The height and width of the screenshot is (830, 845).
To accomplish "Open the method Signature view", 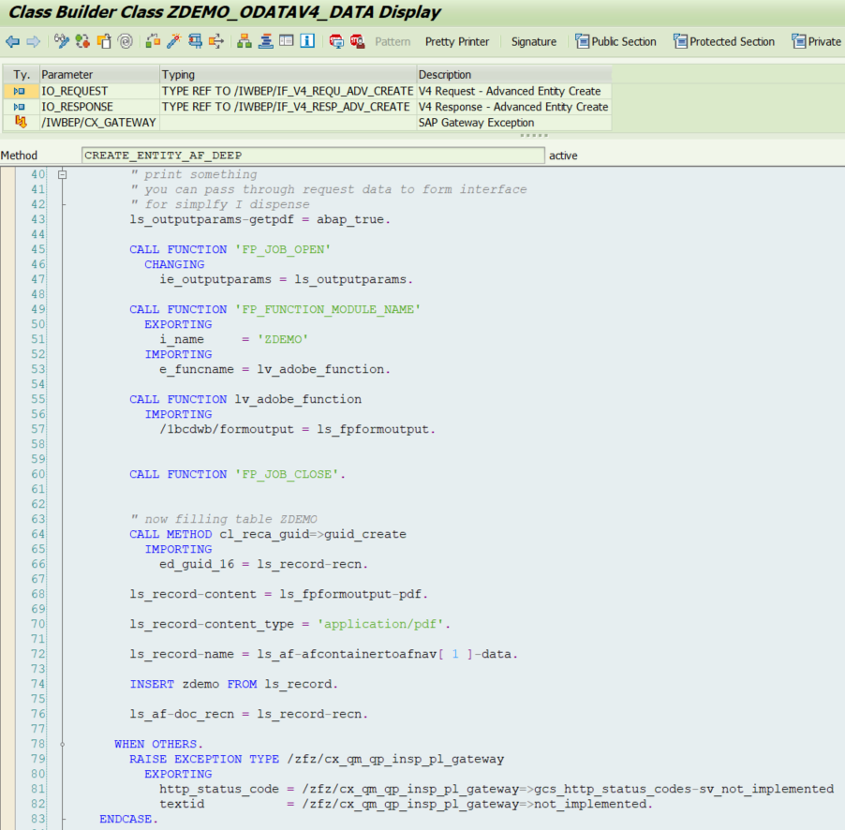I will [533, 41].
